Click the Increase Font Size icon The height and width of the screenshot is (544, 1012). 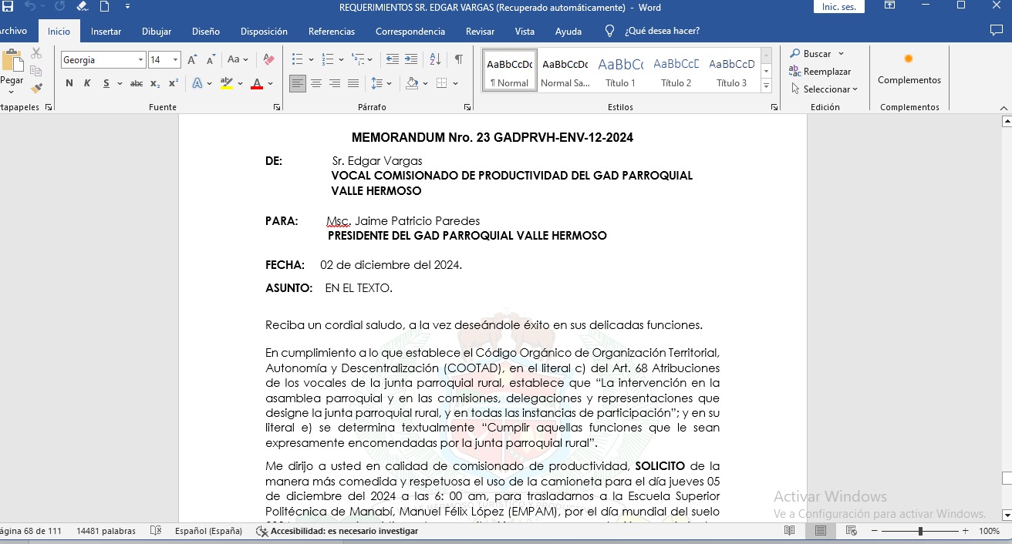[192, 59]
